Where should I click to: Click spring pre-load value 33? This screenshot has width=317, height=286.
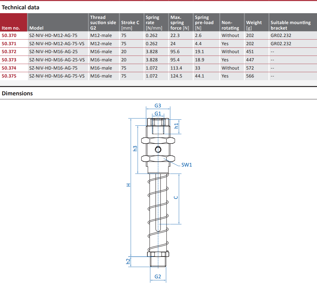(198, 68)
